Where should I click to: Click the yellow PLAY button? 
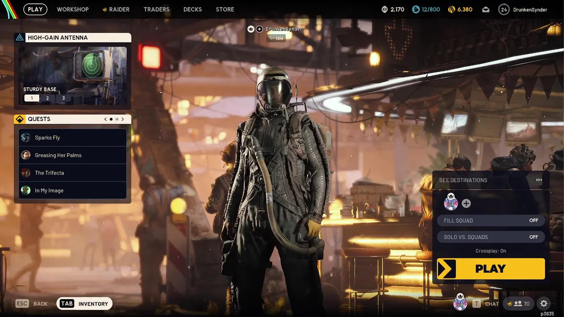click(491, 269)
